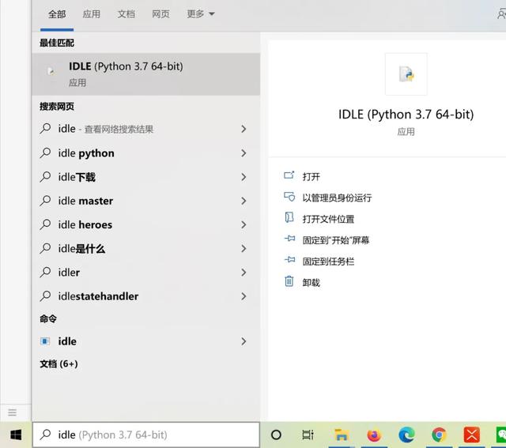Open Firefox from the taskbar
506x448 pixels.
click(x=374, y=435)
